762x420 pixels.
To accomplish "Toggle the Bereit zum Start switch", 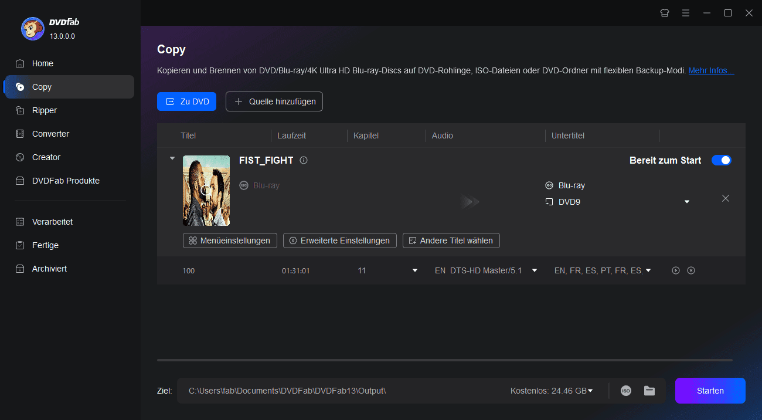I will 722,160.
